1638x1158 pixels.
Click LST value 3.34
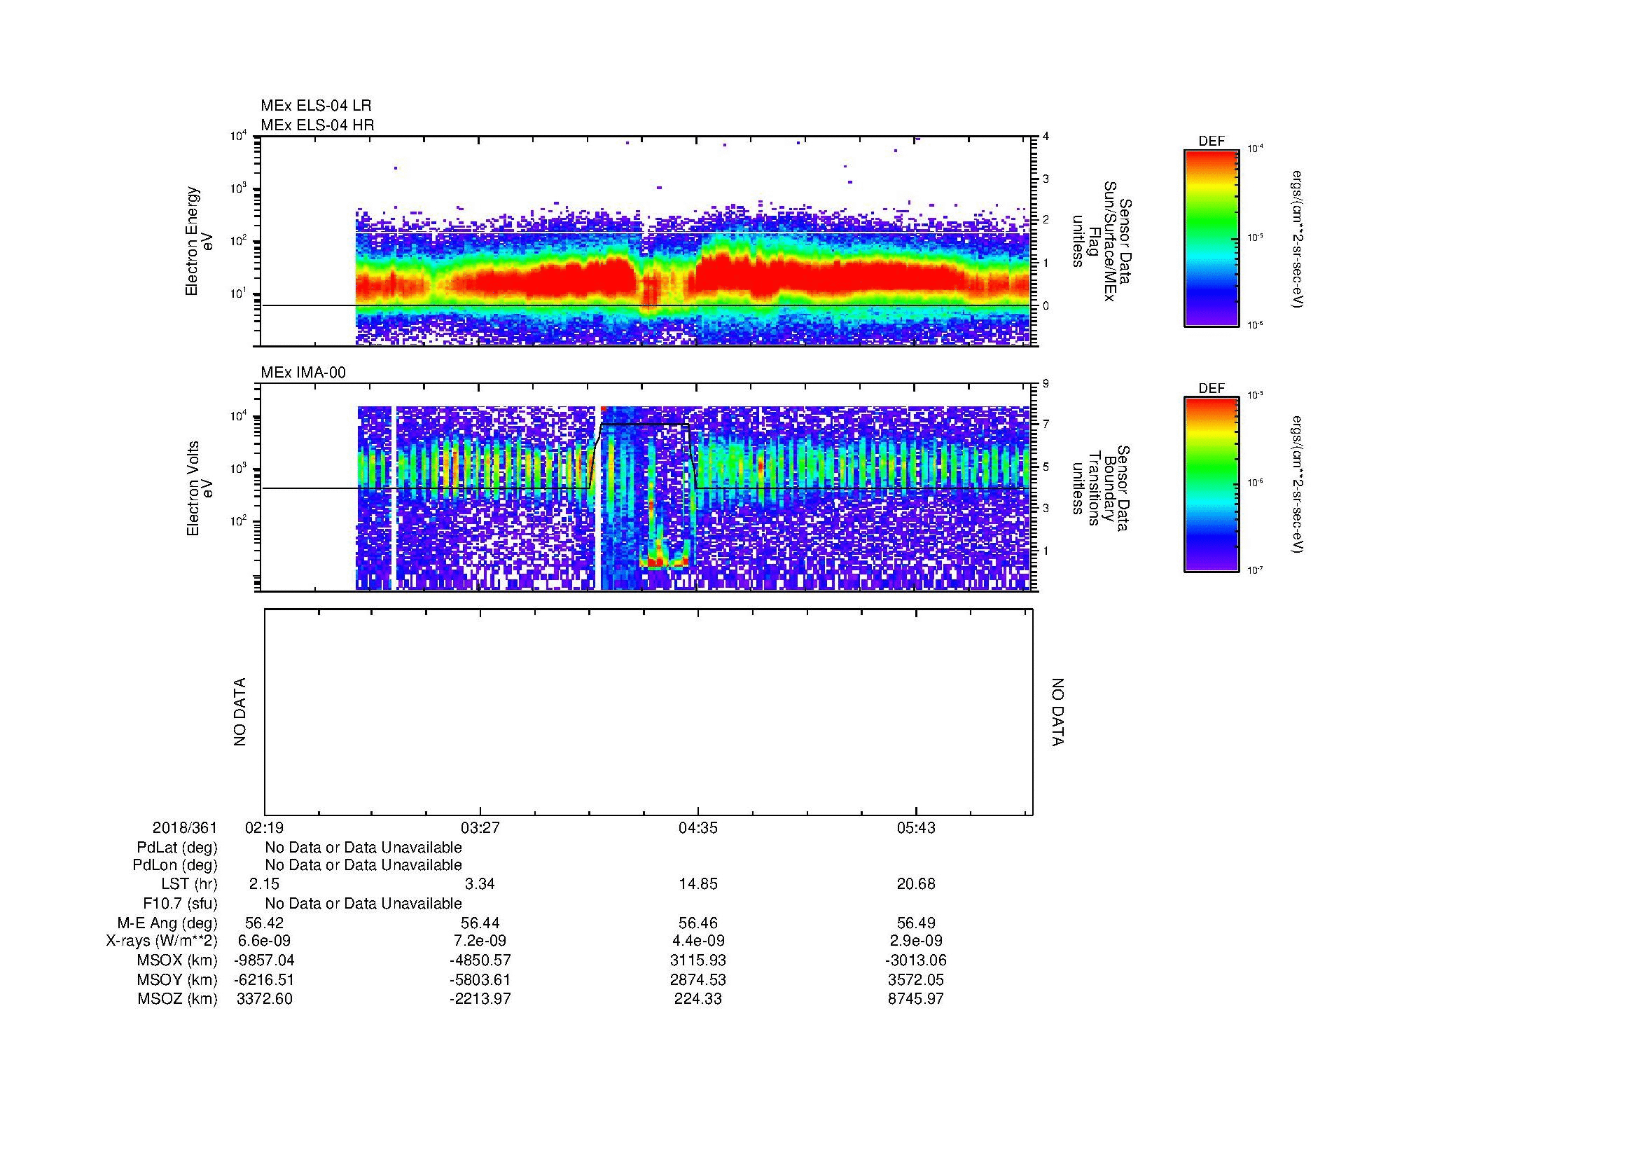480,884
